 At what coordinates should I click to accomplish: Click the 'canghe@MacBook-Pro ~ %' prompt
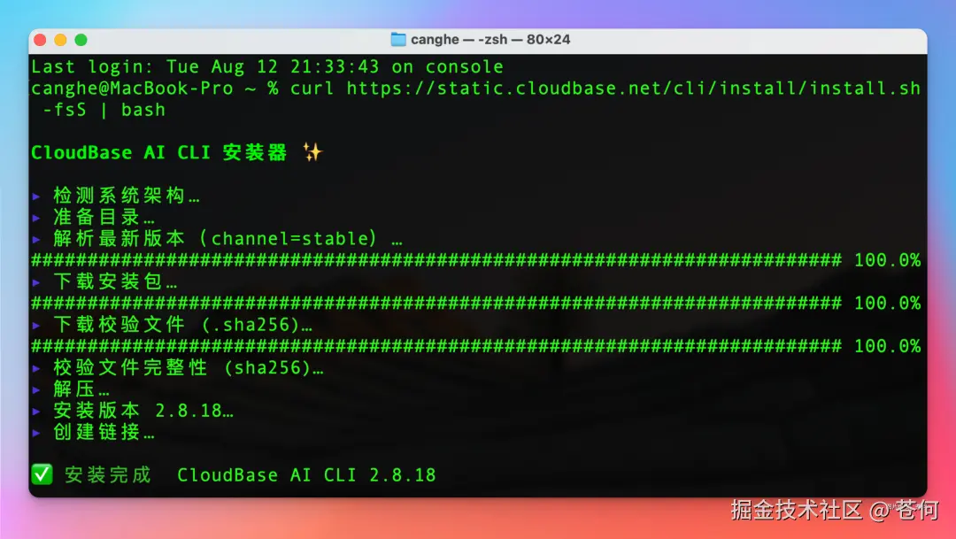[x=155, y=89]
